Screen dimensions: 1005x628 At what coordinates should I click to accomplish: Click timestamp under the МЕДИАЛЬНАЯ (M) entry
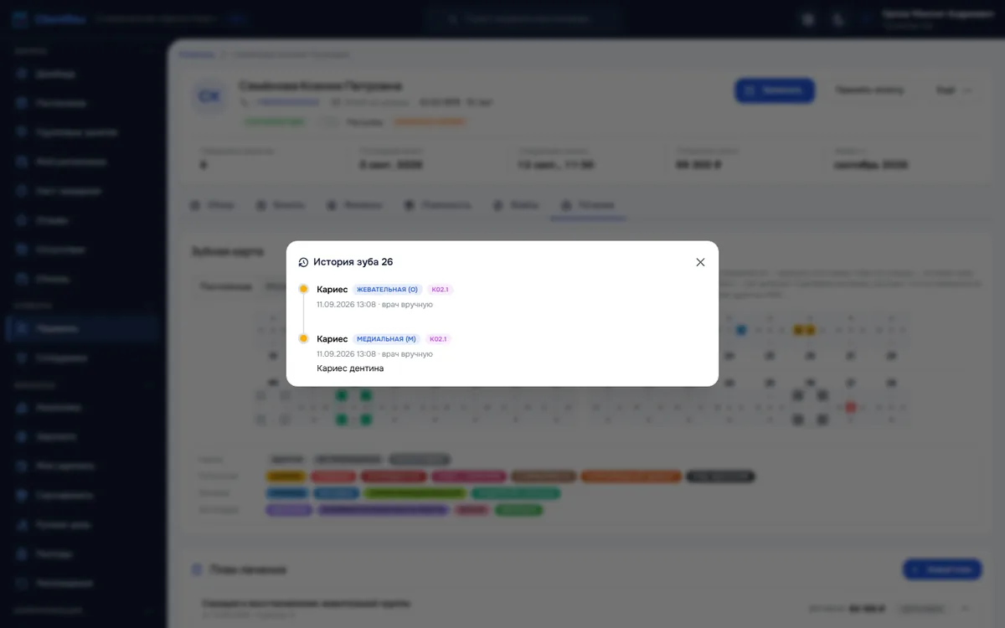[374, 354]
